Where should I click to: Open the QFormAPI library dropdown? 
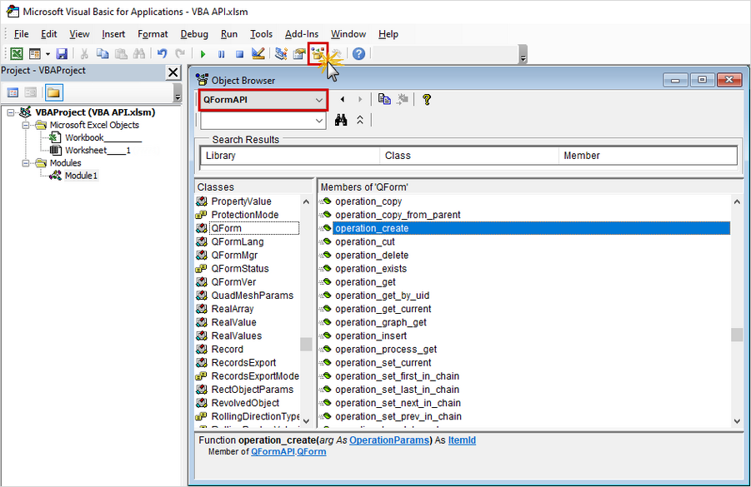[x=318, y=99]
